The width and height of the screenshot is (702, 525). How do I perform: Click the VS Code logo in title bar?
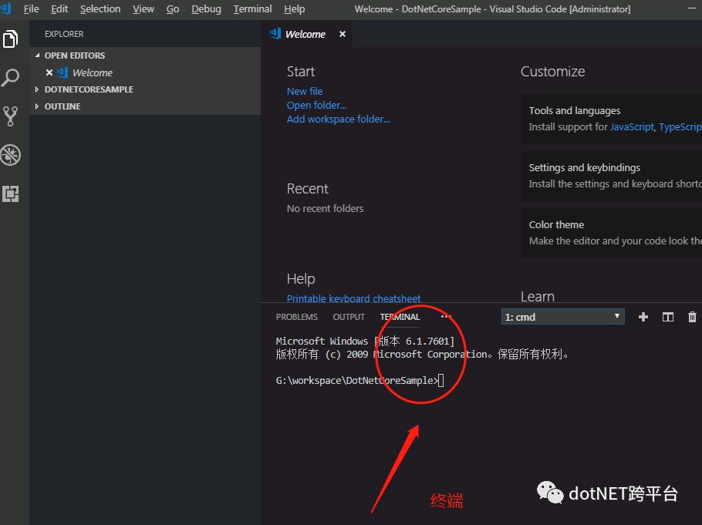[x=5, y=8]
